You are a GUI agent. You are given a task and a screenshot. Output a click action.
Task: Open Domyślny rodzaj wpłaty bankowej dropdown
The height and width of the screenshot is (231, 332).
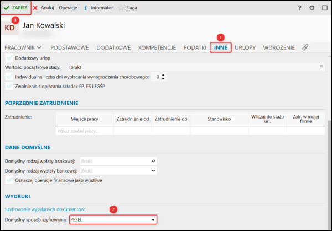[x=118, y=161]
